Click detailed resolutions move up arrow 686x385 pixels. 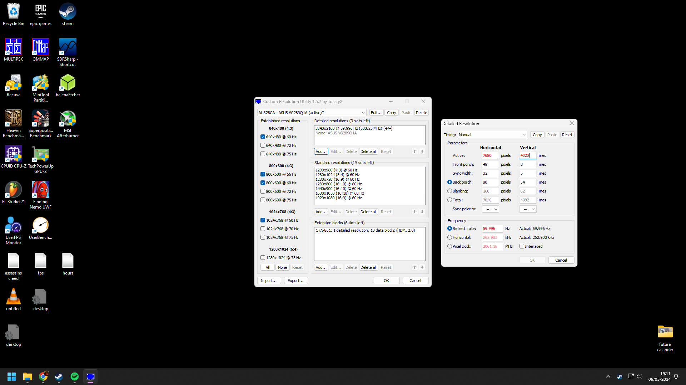pyautogui.click(x=414, y=152)
